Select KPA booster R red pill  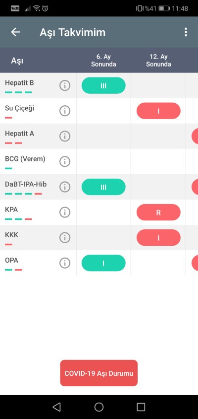coord(158,212)
